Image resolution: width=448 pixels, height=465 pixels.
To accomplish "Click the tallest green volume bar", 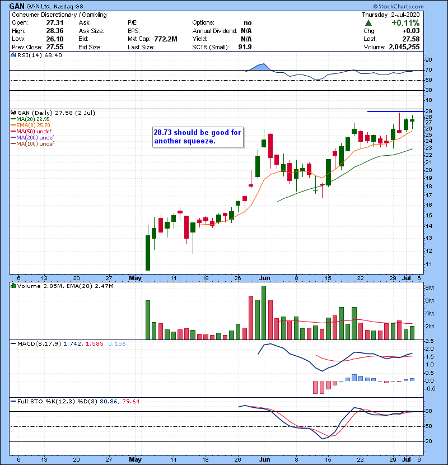I will pyautogui.click(x=264, y=313).
